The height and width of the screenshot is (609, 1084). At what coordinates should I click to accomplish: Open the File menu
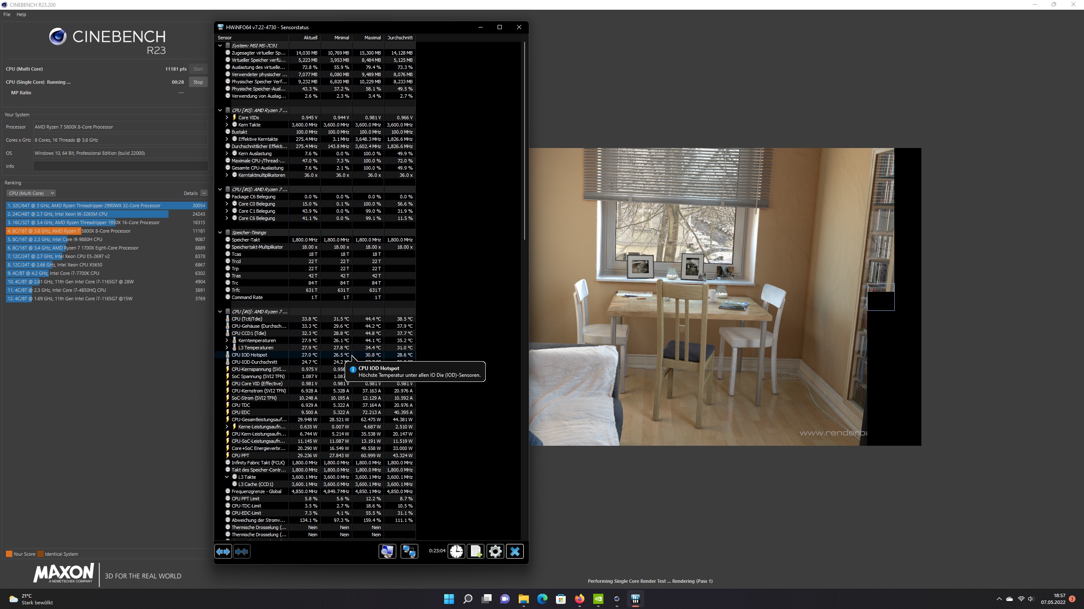click(x=7, y=14)
